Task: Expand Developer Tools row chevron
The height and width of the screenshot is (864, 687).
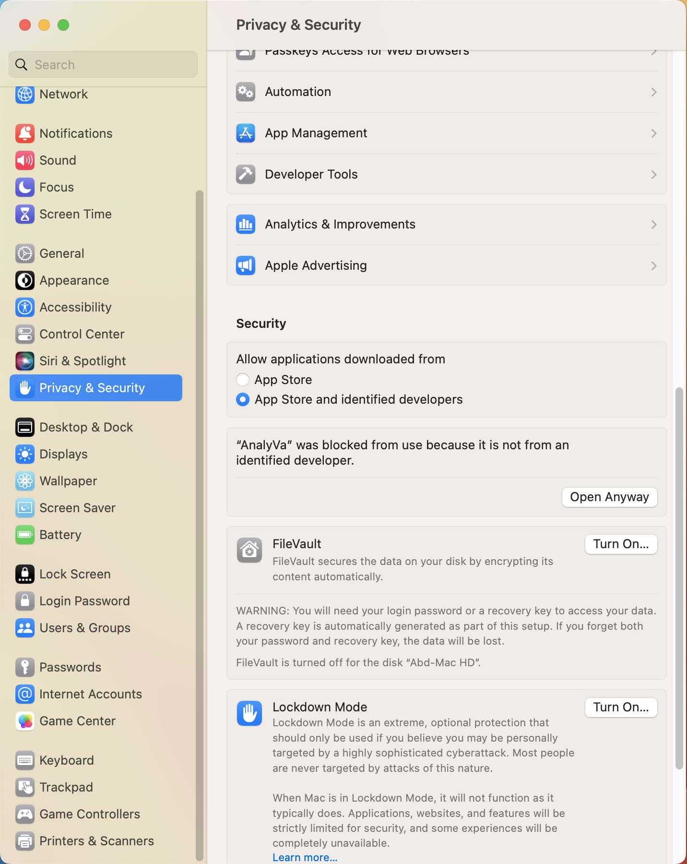Action: 653,175
